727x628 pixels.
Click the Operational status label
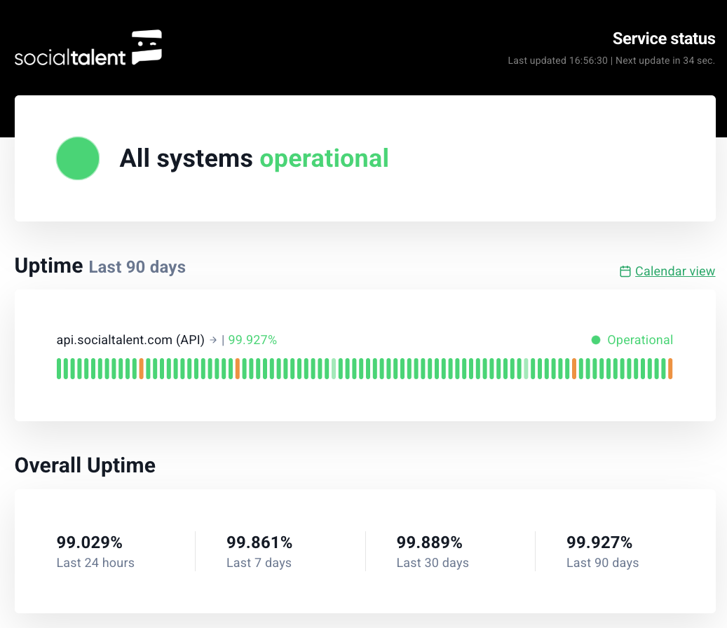point(639,340)
